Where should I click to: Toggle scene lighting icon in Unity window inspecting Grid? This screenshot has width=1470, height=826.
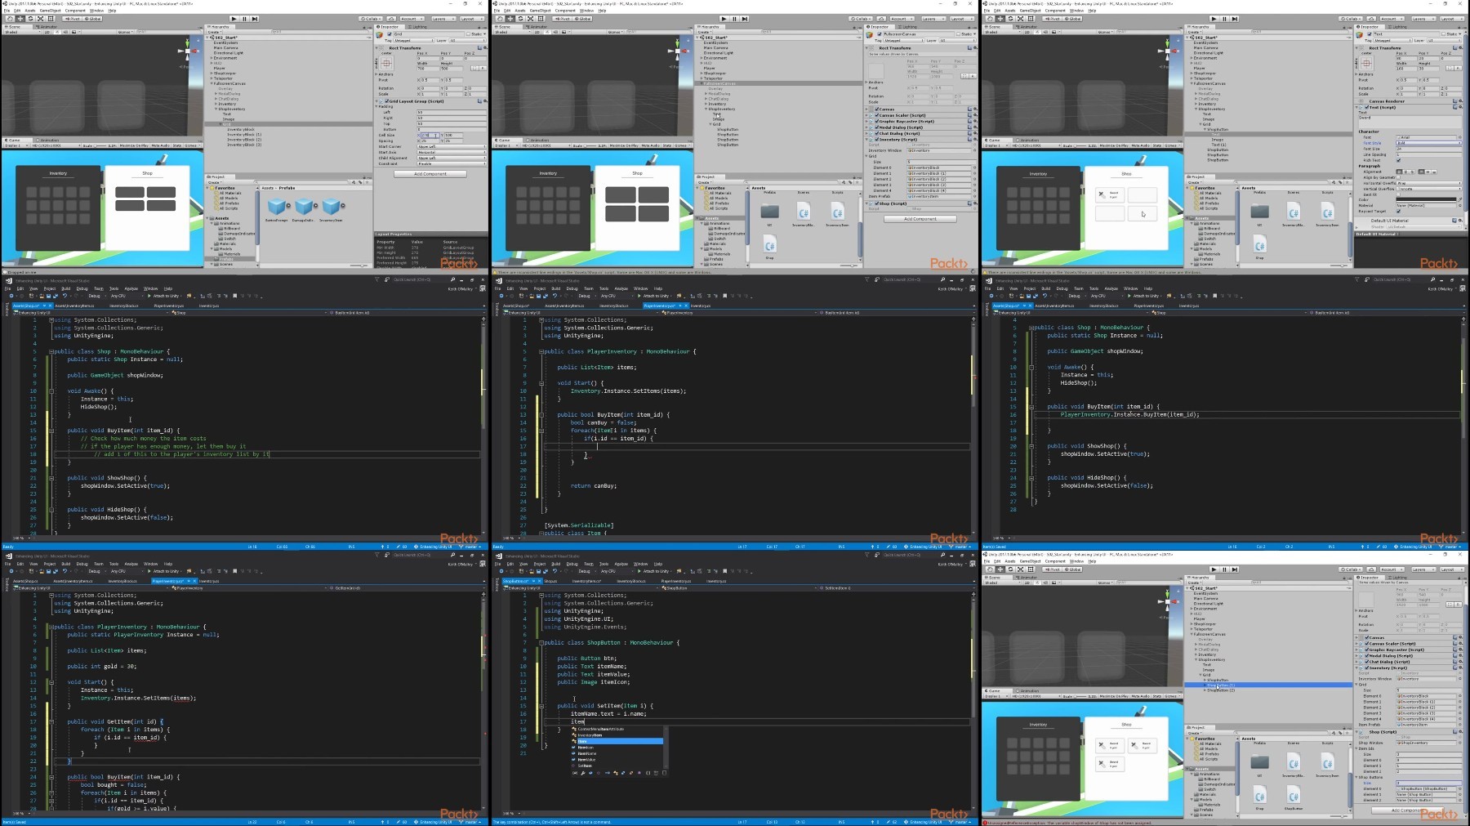tap(56, 32)
